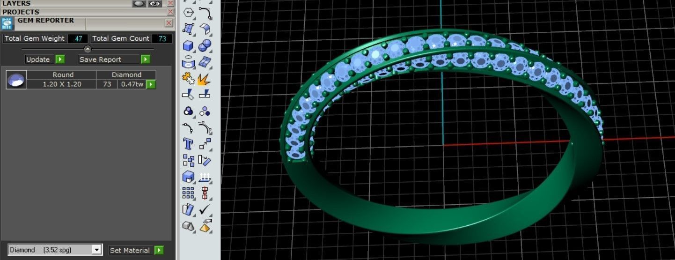Select the cylinder surface tools icon

(x=188, y=62)
